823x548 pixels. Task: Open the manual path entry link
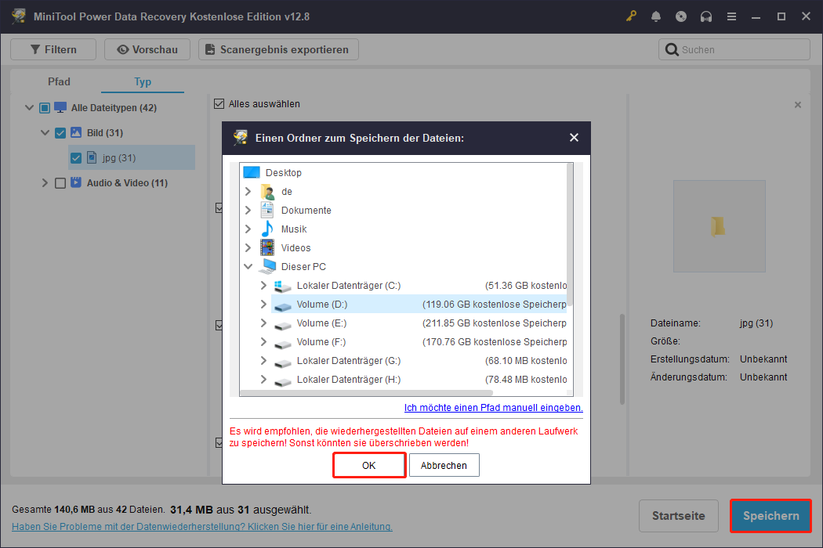(x=492, y=408)
